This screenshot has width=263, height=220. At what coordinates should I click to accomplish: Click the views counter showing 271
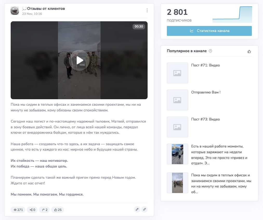pyautogui.click(x=18, y=210)
